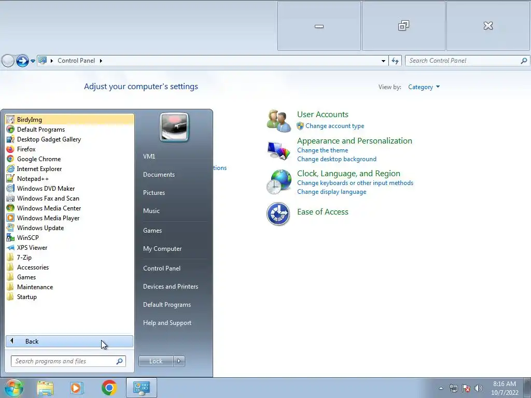
Task: Click the Change desktop background link
Action: tap(337, 159)
